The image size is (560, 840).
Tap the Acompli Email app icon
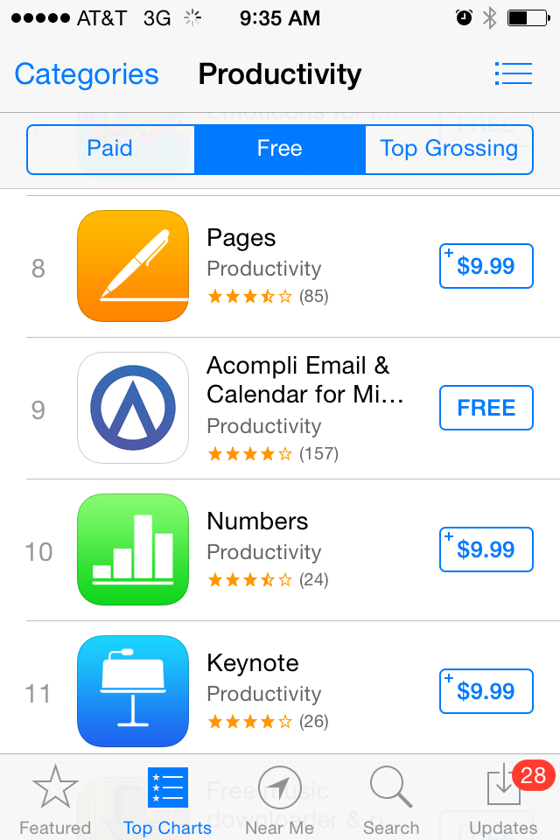click(133, 408)
